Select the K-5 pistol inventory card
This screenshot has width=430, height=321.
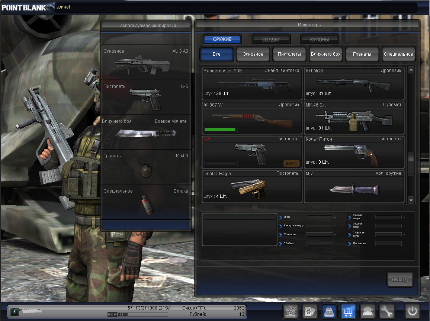pos(252,152)
